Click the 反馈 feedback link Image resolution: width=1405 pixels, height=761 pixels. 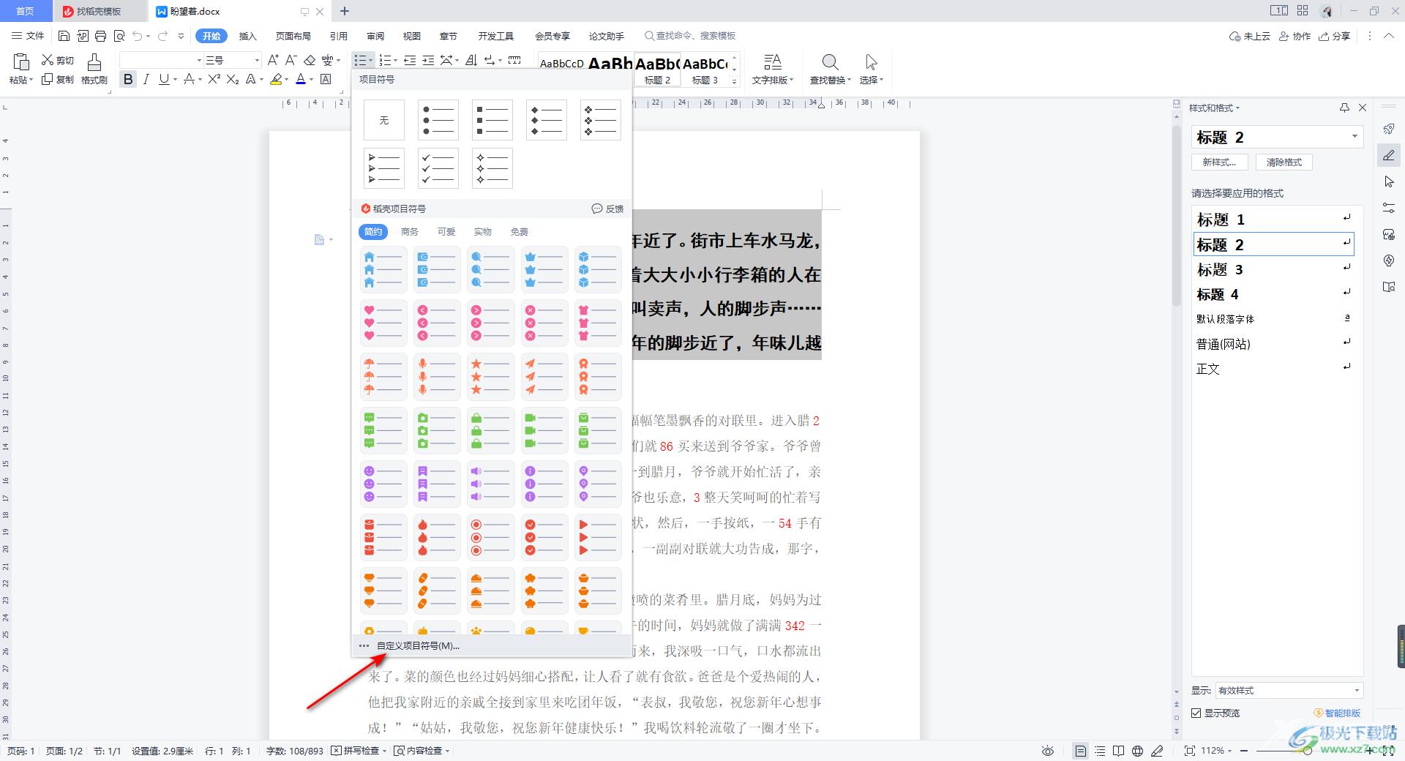607,209
